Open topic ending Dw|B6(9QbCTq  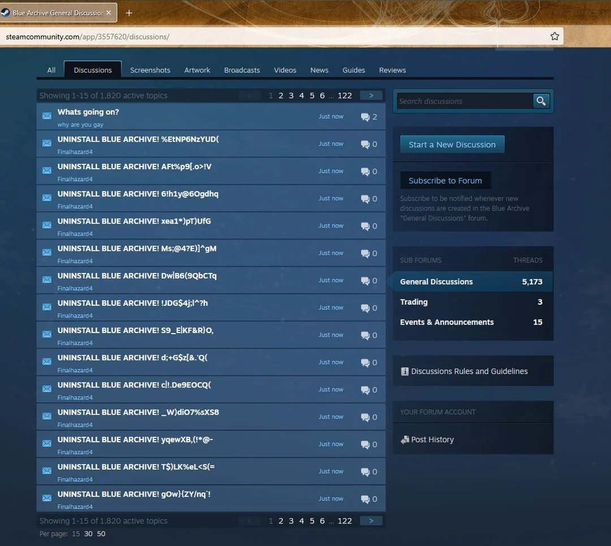[x=137, y=276]
